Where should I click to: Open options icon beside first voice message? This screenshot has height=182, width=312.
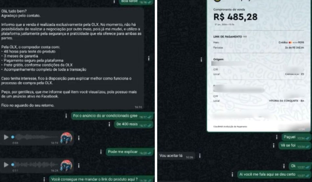(79, 138)
